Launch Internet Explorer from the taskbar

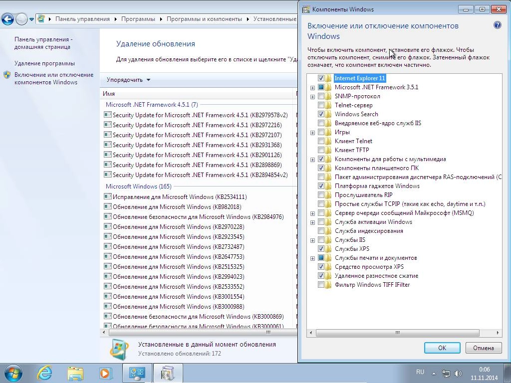coord(44,373)
